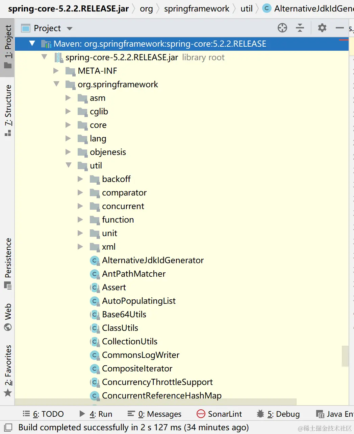Click the ClassUtils class icon
354x434 pixels.
pyautogui.click(x=95, y=328)
